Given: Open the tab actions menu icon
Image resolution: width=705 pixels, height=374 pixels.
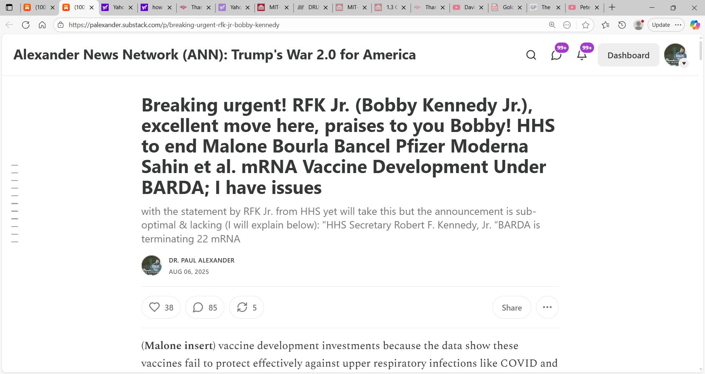Looking at the screenshot, I should tap(9, 7).
